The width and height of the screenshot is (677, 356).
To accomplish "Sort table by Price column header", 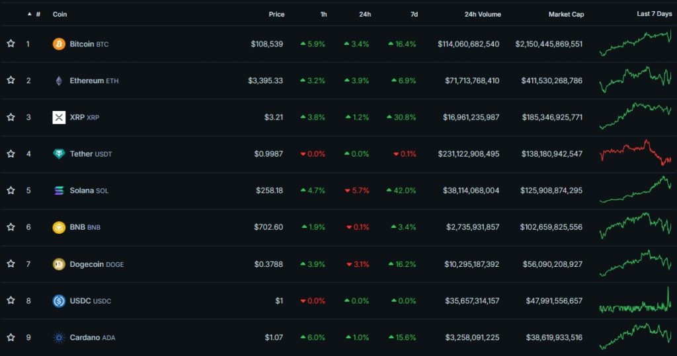I will point(276,15).
